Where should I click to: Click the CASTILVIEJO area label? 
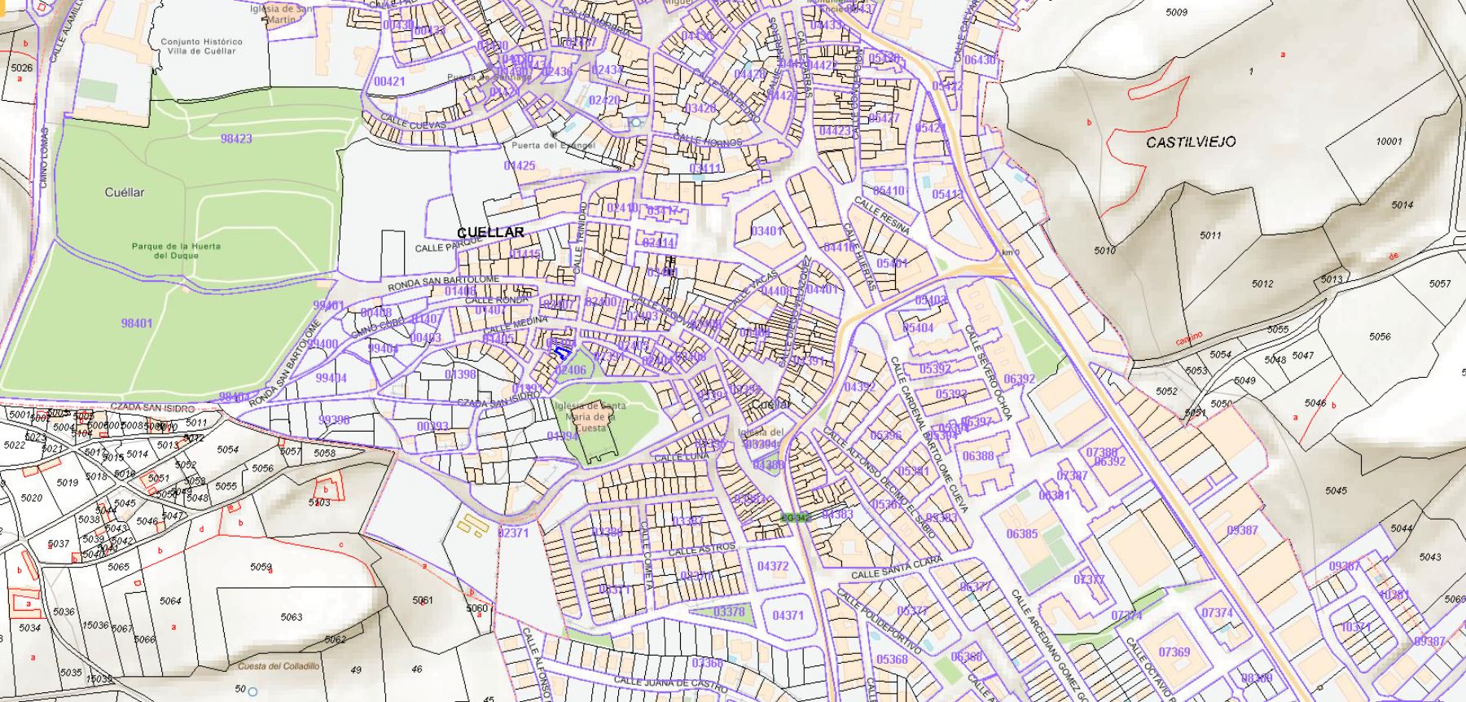[1191, 142]
